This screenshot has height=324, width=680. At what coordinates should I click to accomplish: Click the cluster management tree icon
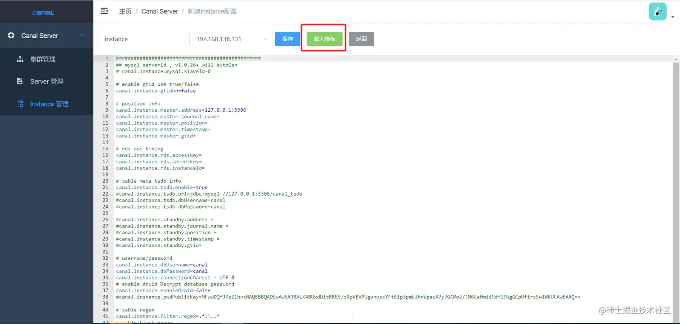(x=20, y=59)
